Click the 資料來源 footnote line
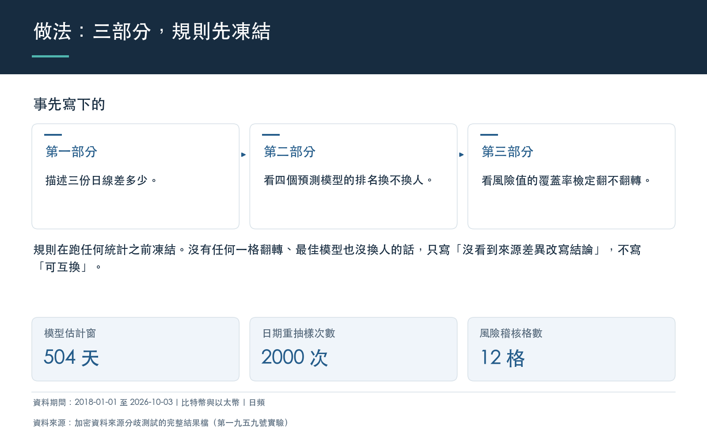Screen dimensions: 707x442 [x=161, y=423]
